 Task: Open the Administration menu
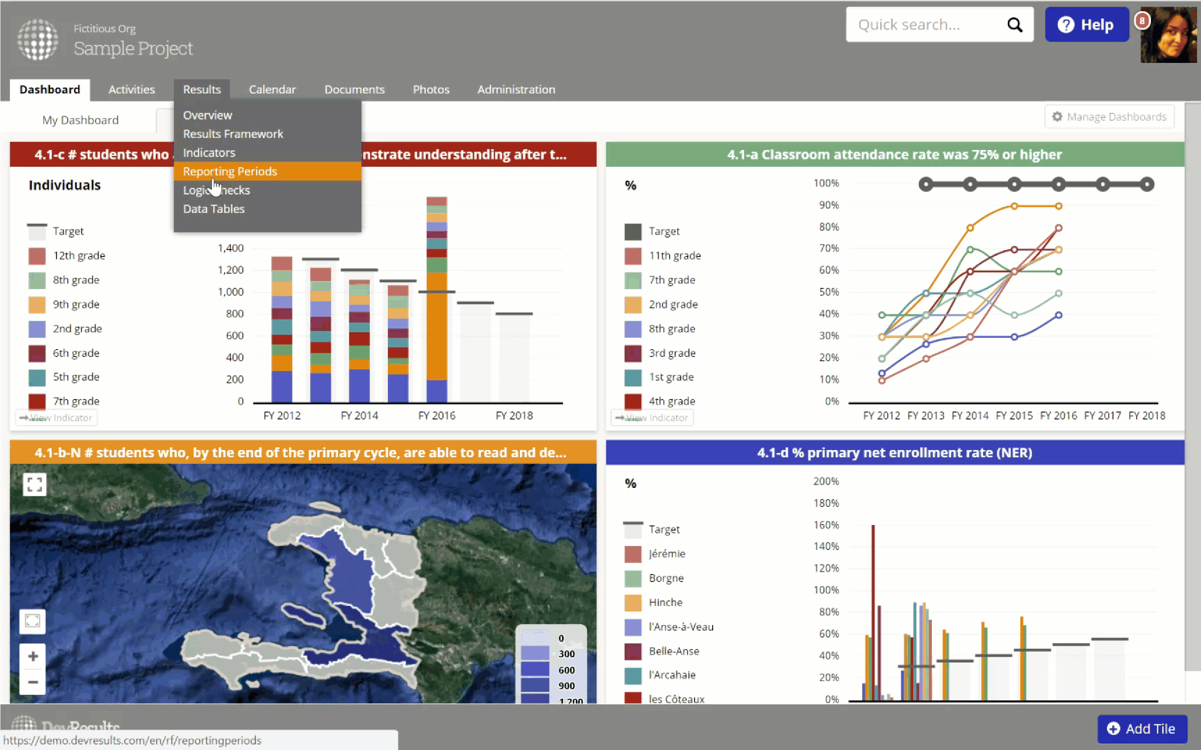click(516, 89)
